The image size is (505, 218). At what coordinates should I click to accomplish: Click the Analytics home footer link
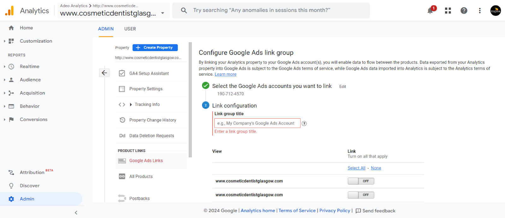coord(258,211)
